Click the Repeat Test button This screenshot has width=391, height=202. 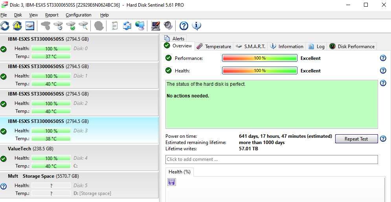point(356,139)
